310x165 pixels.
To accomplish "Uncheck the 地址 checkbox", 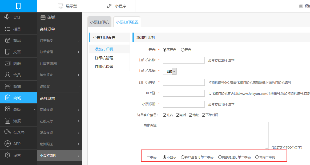I will click(x=190, y=115).
